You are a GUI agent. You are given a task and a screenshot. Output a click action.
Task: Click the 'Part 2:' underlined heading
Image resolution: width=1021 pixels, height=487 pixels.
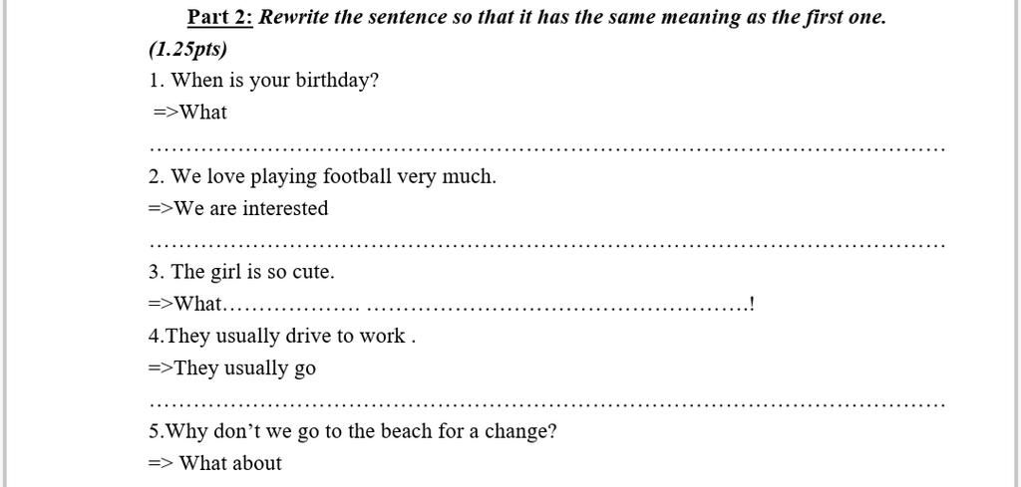click(x=219, y=17)
